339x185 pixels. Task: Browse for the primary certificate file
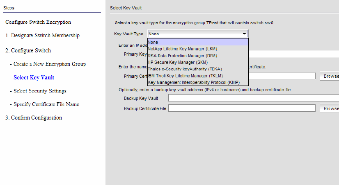click(330, 76)
